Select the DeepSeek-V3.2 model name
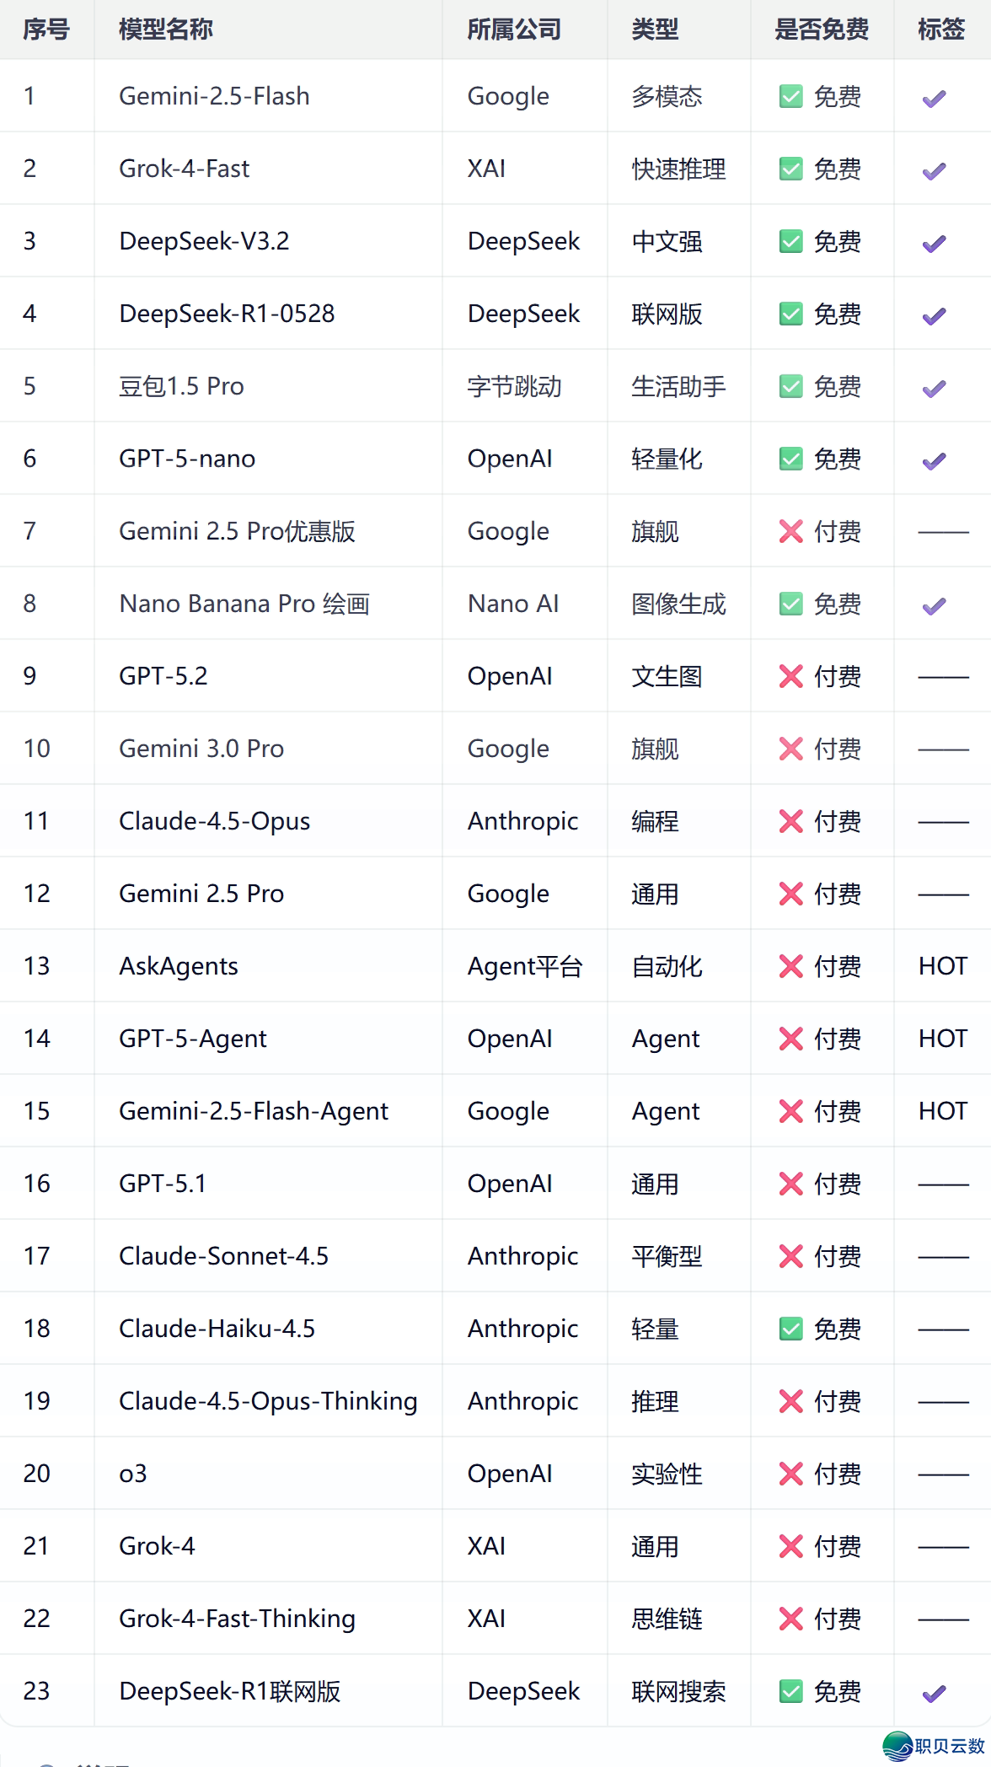This screenshot has height=1767, width=991. click(204, 241)
